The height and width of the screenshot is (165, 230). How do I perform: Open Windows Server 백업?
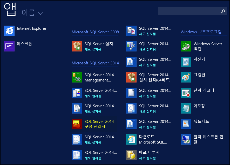click(201, 46)
